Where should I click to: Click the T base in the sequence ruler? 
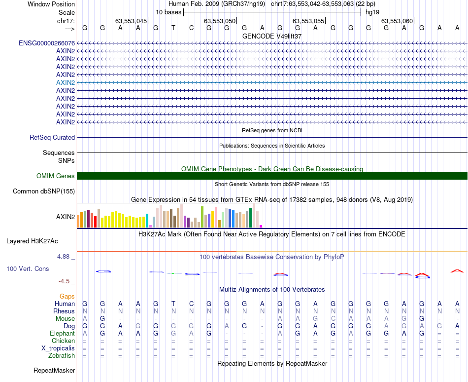[173, 28]
